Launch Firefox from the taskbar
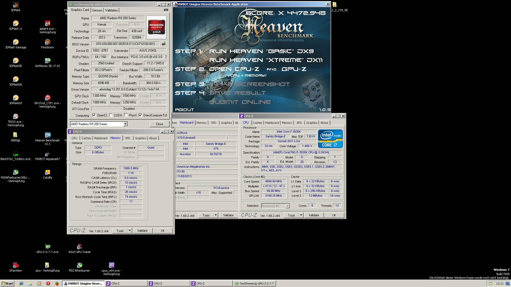This screenshot has width=511, height=287. tap(57, 284)
